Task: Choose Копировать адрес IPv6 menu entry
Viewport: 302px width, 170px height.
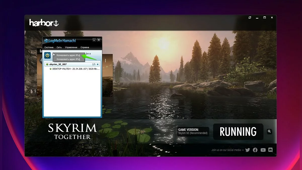Action: [x=68, y=59]
